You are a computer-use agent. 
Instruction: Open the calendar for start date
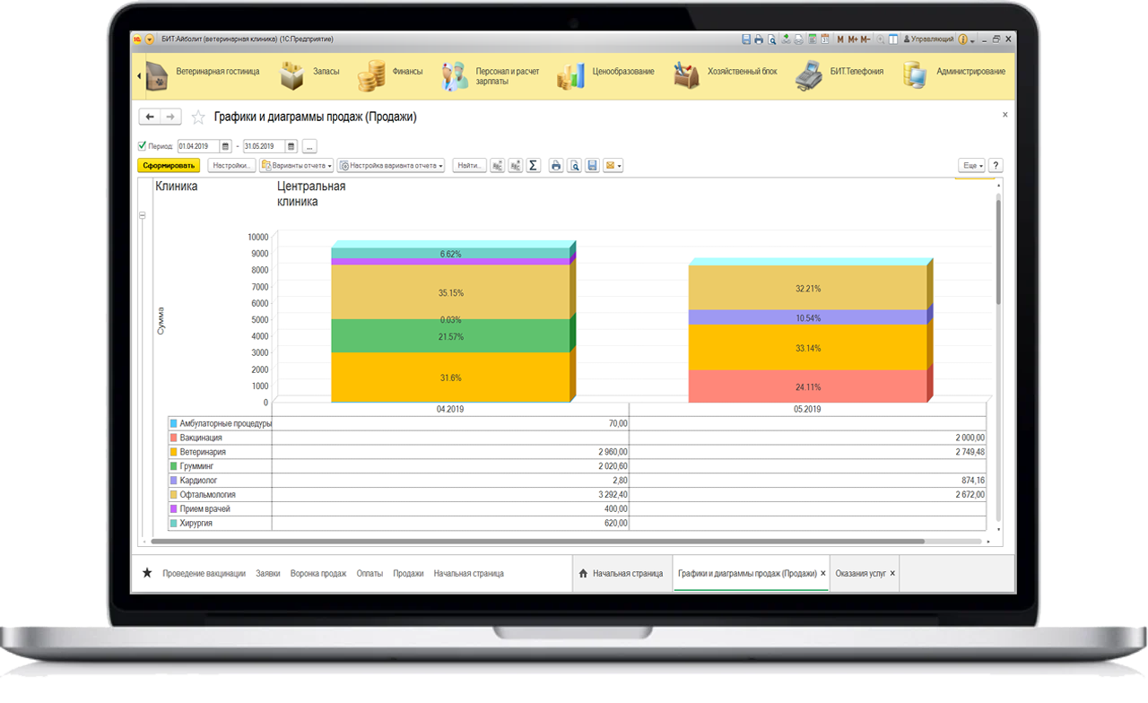point(226,146)
